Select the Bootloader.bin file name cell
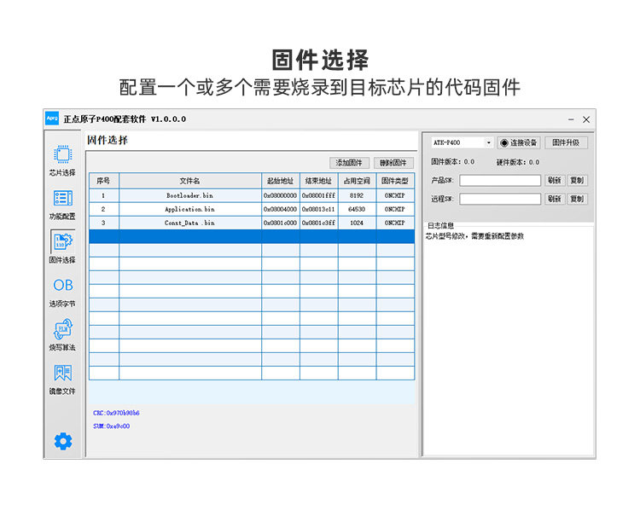This screenshot has height=510, width=640. point(190,195)
